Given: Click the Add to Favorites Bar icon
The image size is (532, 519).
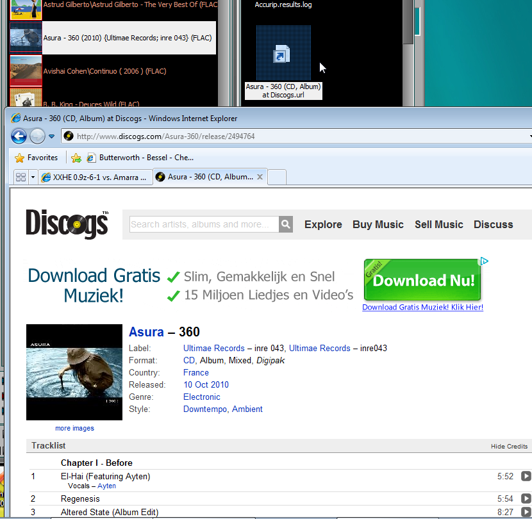Looking at the screenshot, I should (76, 158).
